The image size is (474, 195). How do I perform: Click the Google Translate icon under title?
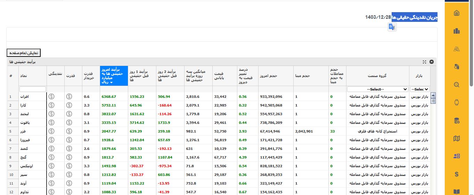point(392,27)
